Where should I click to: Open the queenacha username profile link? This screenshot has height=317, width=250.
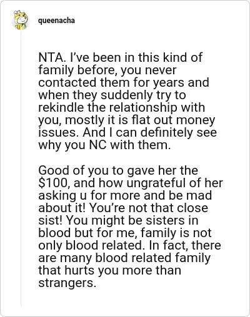56,21
